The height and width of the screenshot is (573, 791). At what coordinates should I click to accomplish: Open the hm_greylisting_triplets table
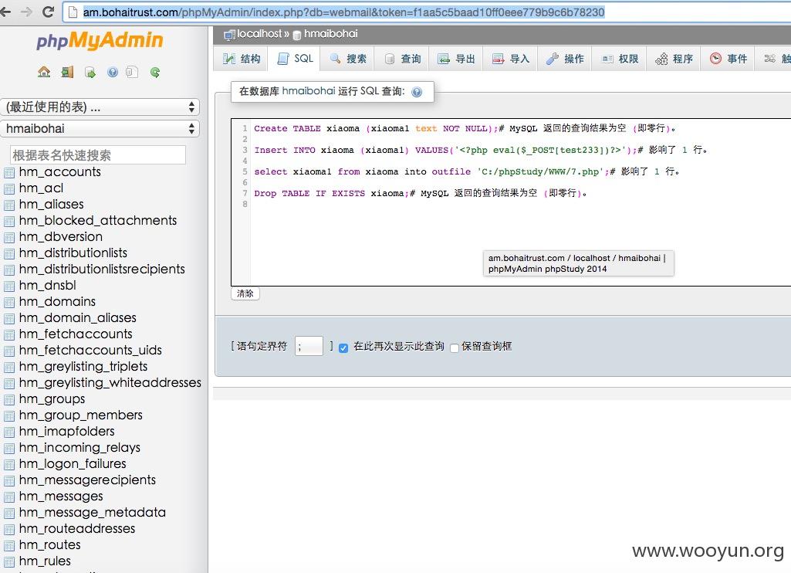click(83, 366)
